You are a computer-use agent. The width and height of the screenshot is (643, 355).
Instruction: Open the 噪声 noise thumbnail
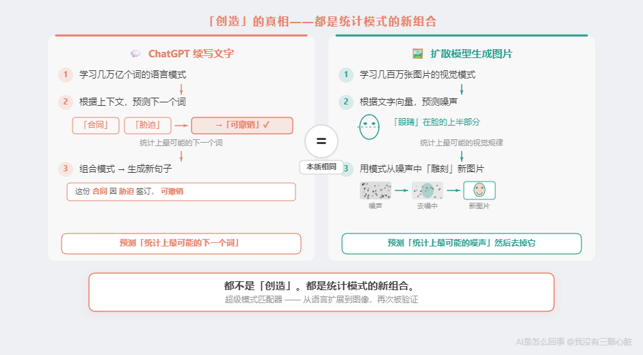[376, 190]
